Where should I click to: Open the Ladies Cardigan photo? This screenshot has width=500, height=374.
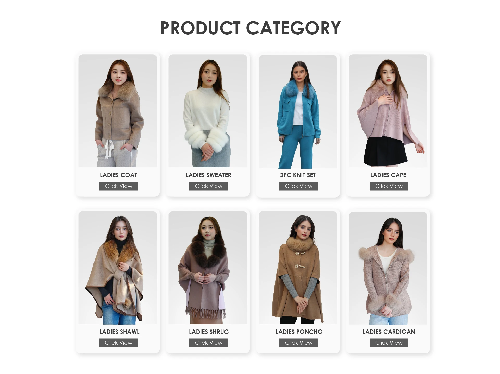coord(388,268)
